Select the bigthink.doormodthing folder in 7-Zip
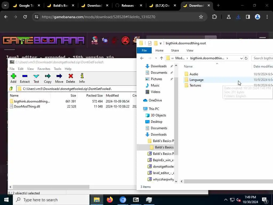This screenshot has width=273, height=205. (x=30, y=101)
